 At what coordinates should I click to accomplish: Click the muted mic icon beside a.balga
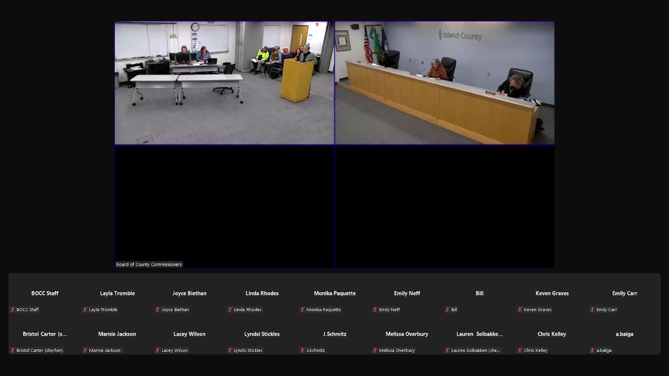[x=592, y=350]
